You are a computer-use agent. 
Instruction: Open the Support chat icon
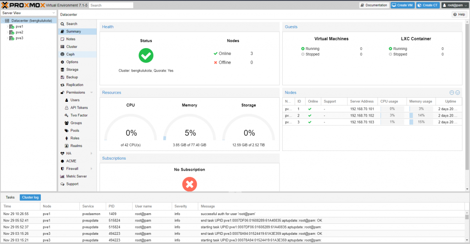point(62,184)
